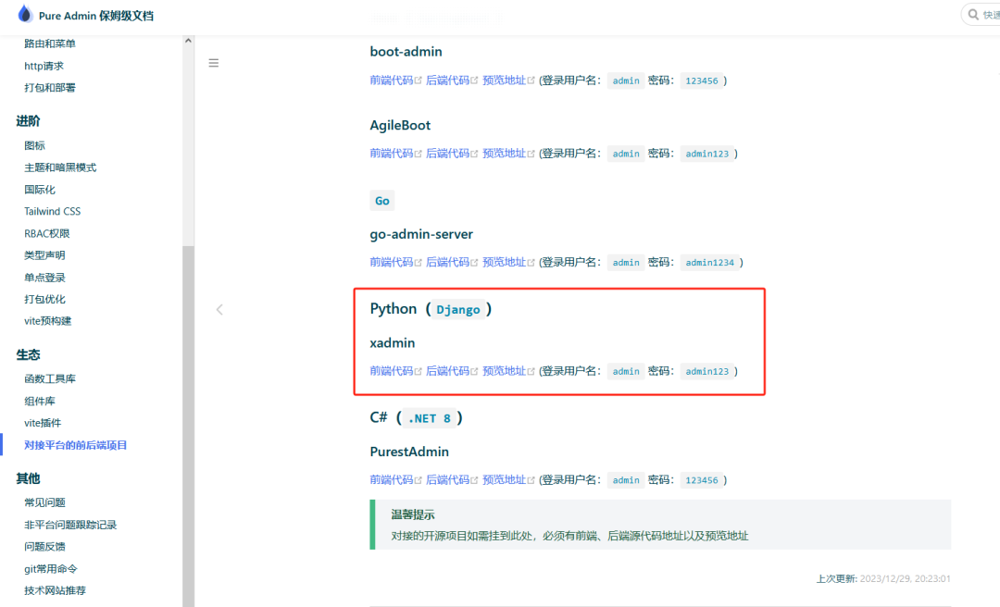Click go-admin-server password admin1234
Image resolution: width=1000 pixels, height=607 pixels.
(710, 262)
